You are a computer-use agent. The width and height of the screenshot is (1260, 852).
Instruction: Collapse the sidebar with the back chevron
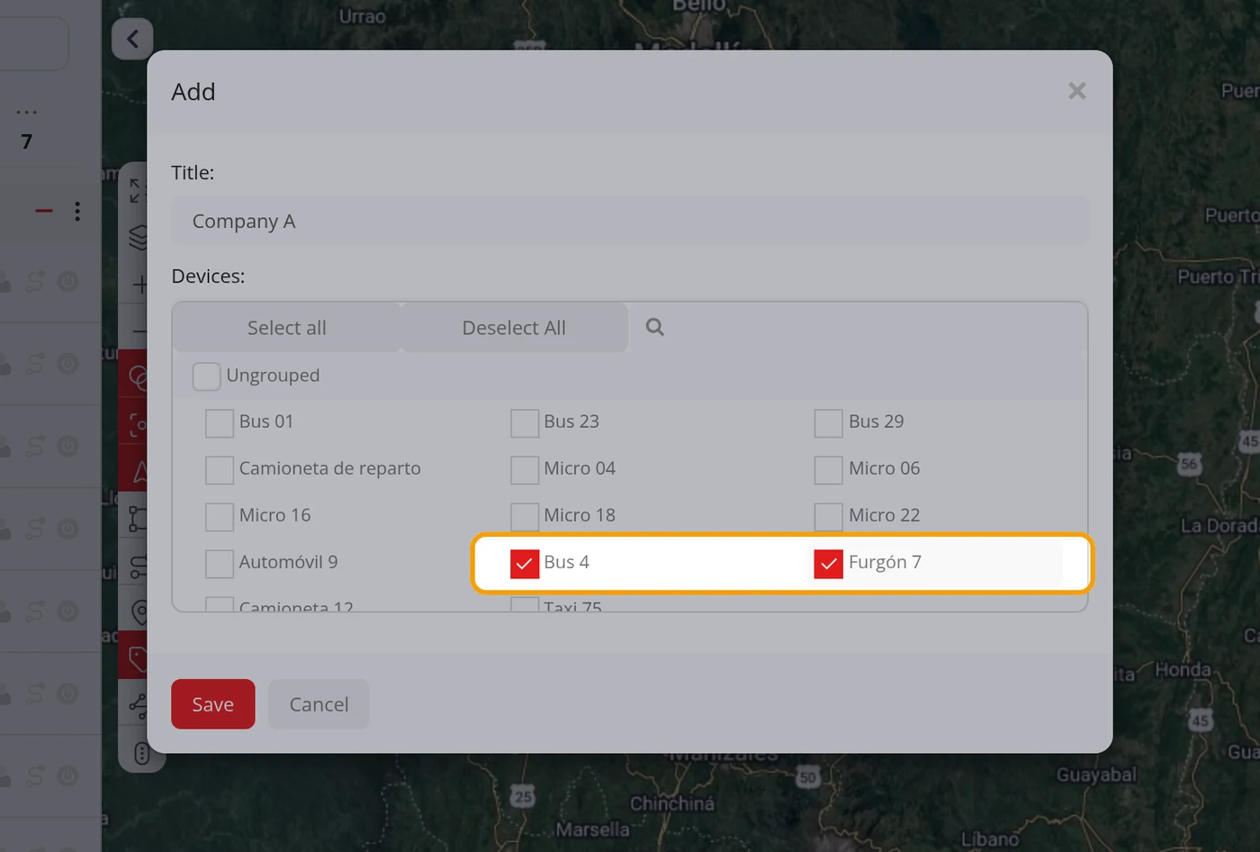tap(132, 39)
